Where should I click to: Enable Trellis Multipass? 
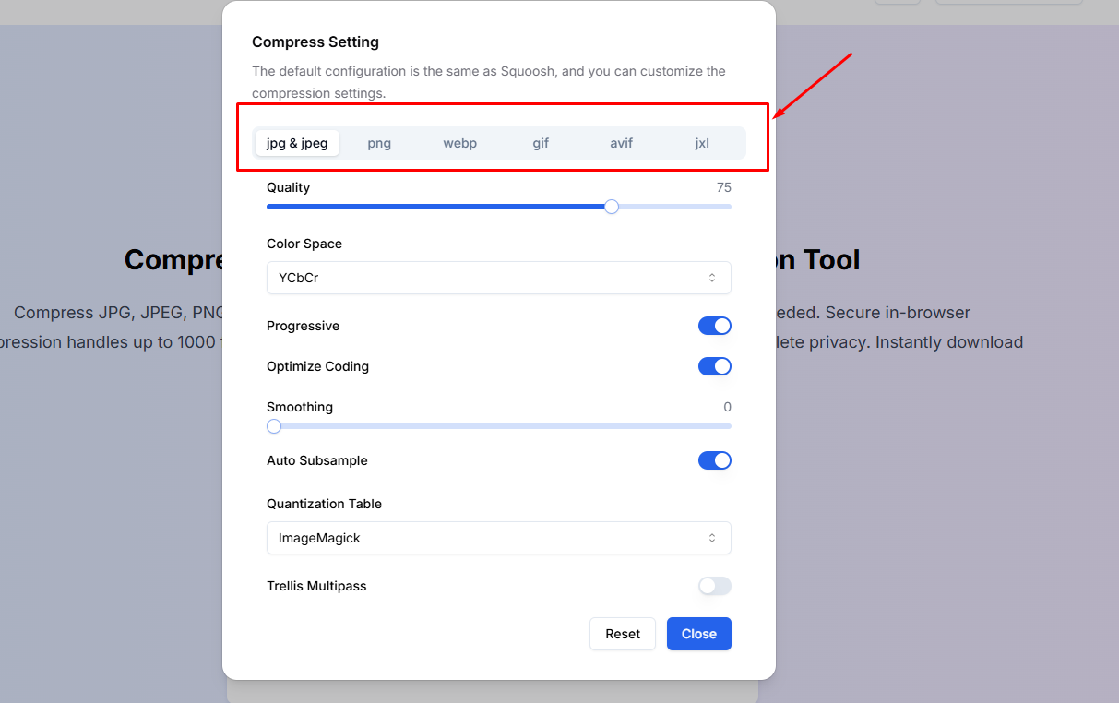pyautogui.click(x=715, y=586)
